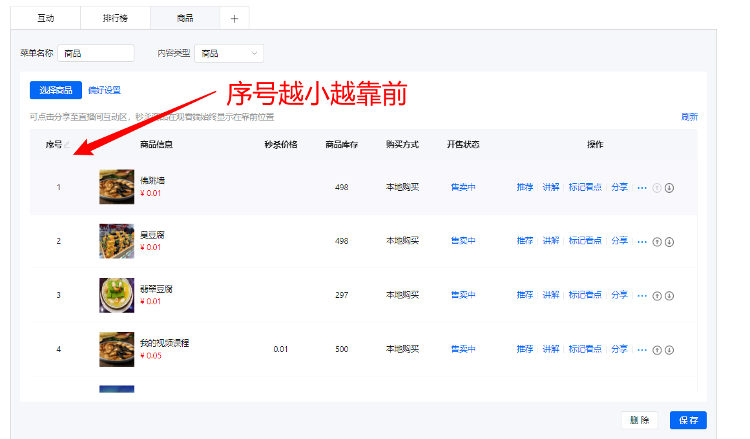Click the 菜单名称 input field
Image resolution: width=750 pixels, height=439 pixels.
96,54
